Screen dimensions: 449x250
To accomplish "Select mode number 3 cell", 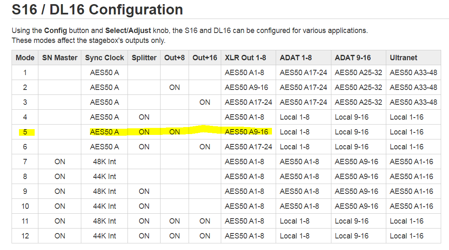I will tap(25, 102).
